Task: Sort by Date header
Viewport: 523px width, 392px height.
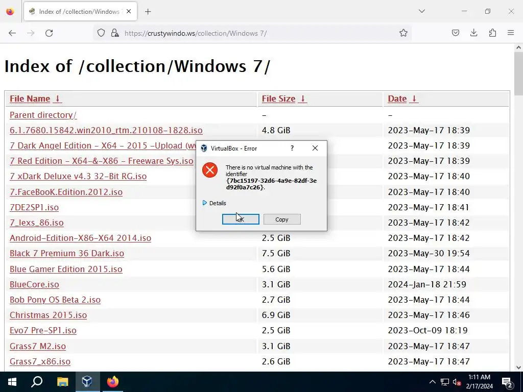Action: [x=397, y=99]
